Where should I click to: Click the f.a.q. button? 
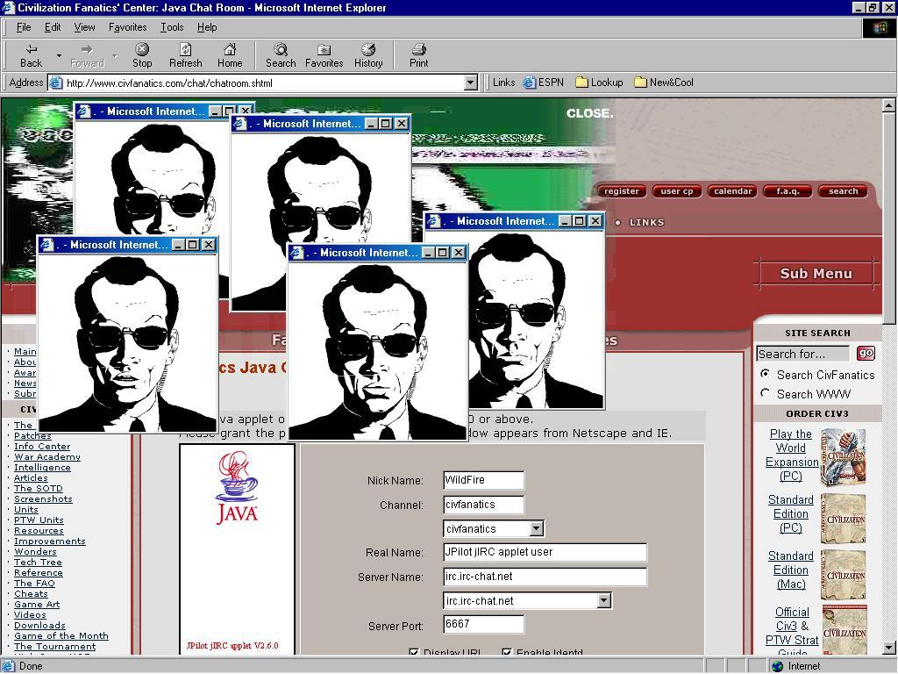(x=788, y=191)
